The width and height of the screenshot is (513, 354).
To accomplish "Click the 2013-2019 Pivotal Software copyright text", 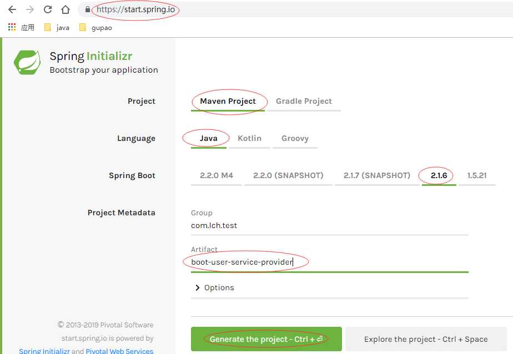I will click(105, 325).
